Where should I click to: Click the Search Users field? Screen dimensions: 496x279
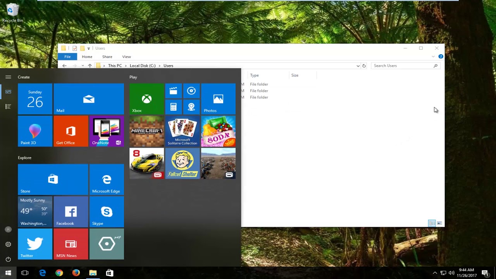click(405, 66)
